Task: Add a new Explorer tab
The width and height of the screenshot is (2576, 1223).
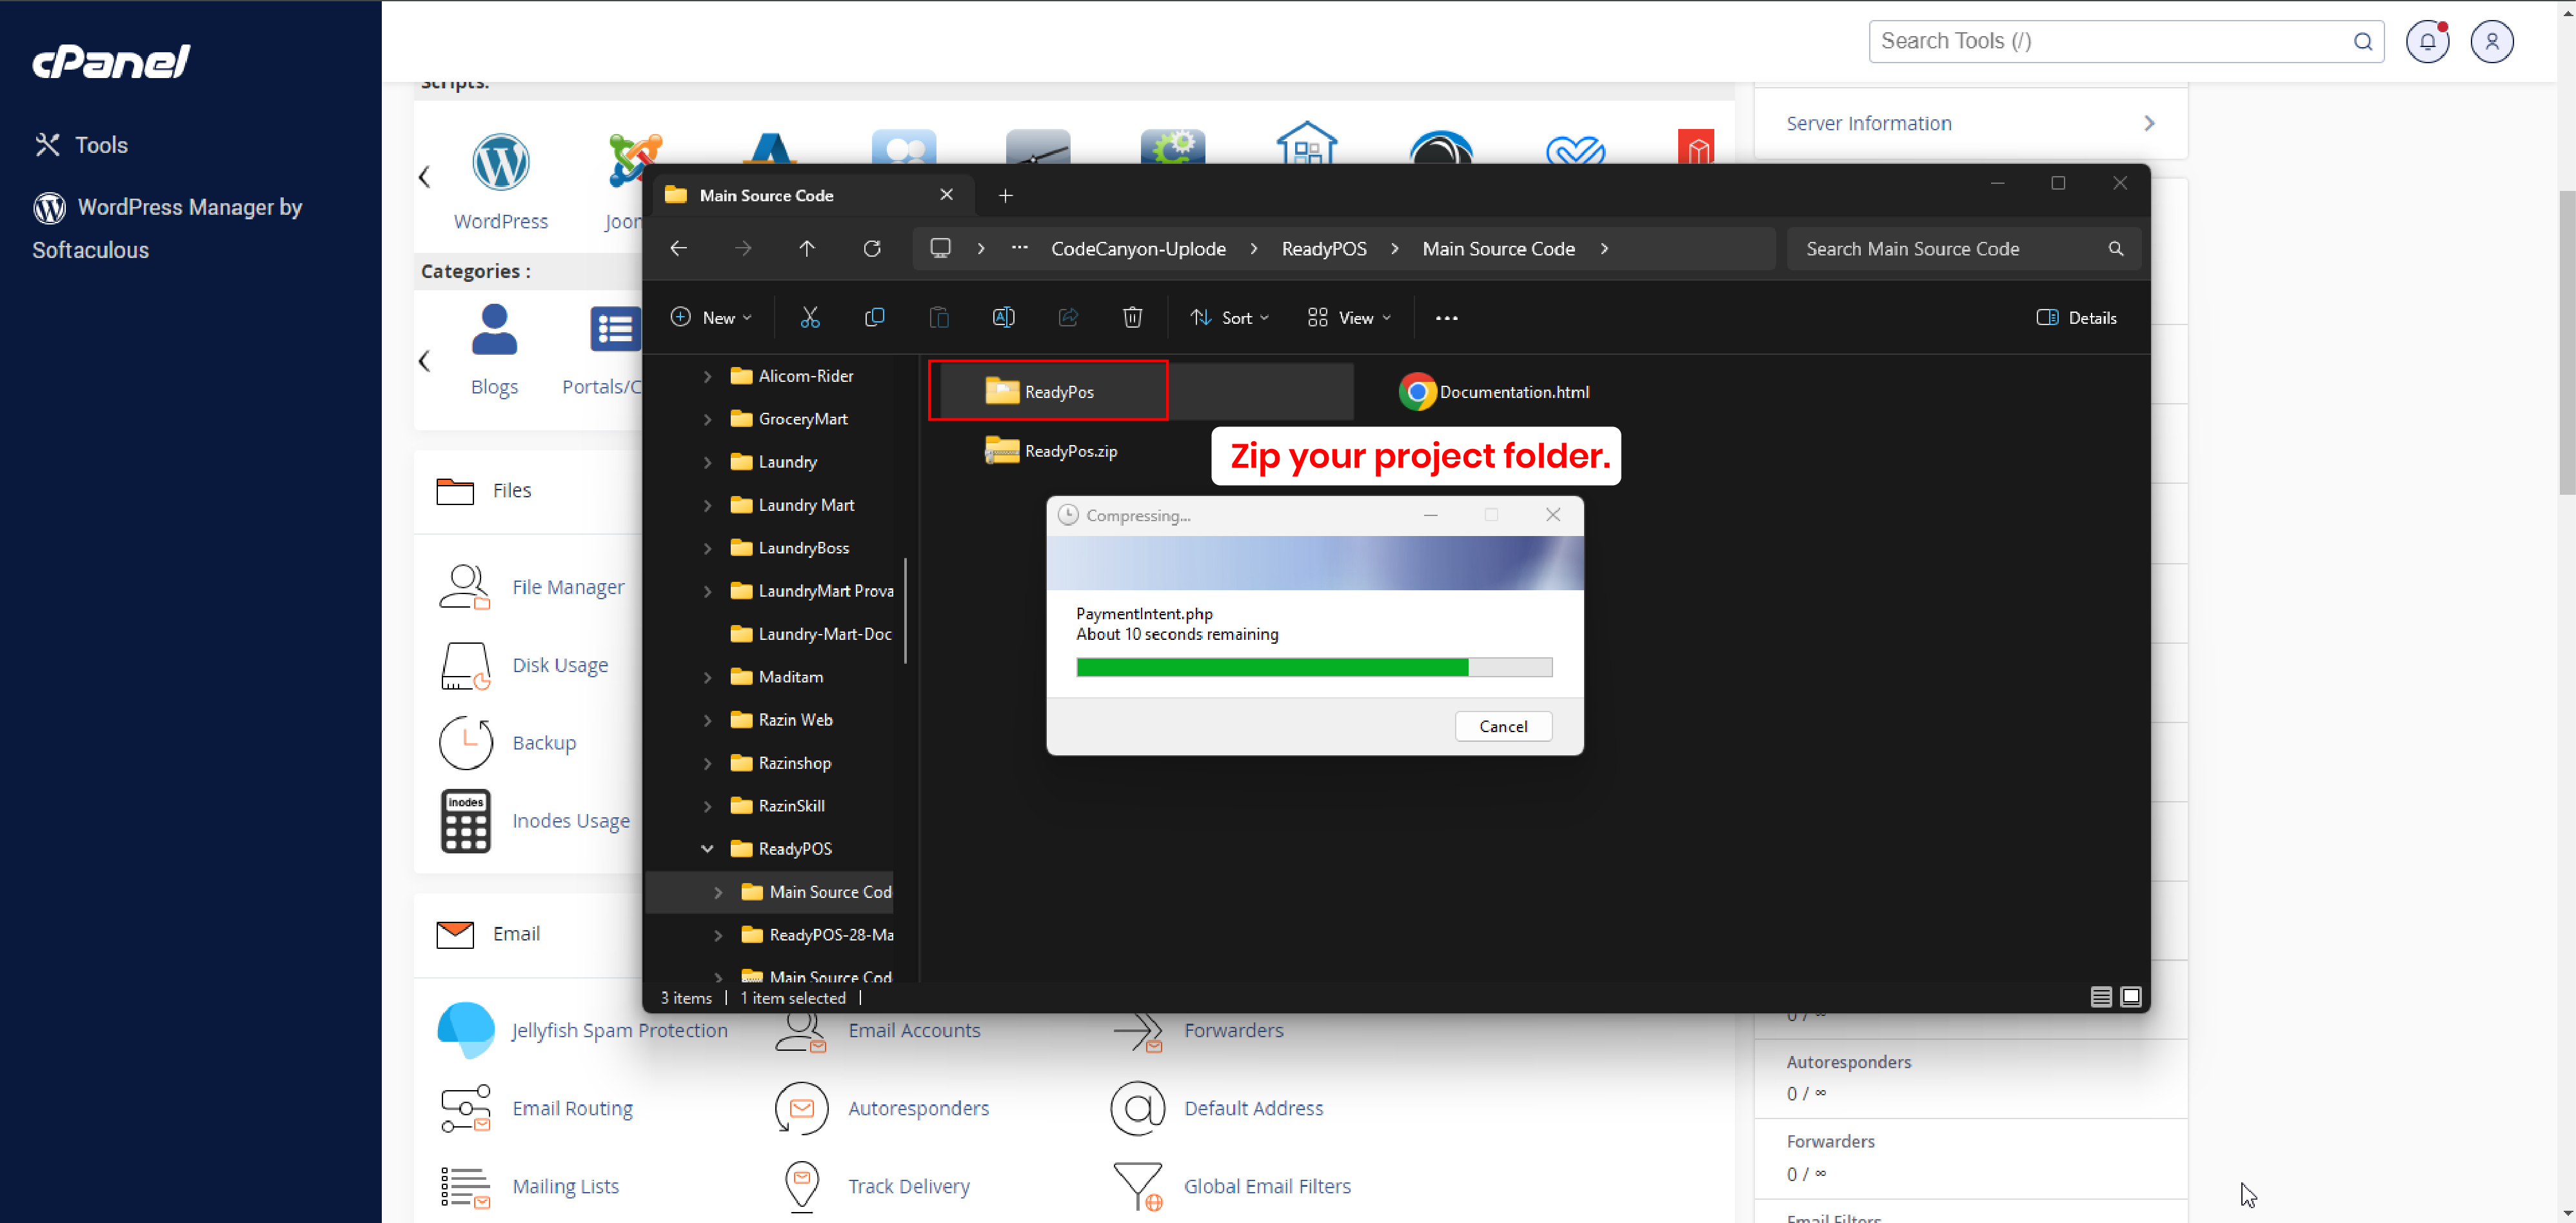Action: point(1005,195)
